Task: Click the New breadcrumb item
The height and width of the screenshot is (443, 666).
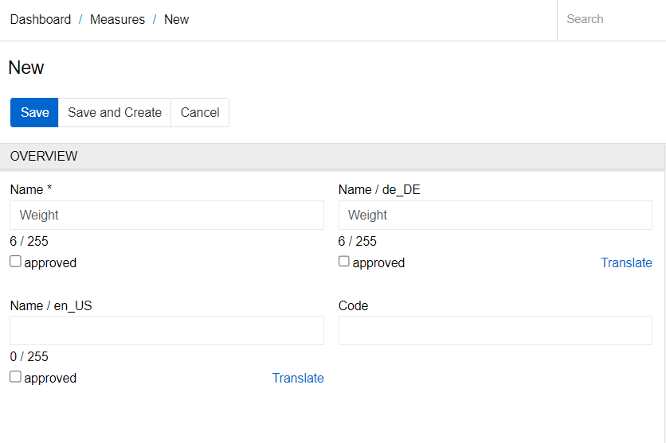Action: pos(176,20)
